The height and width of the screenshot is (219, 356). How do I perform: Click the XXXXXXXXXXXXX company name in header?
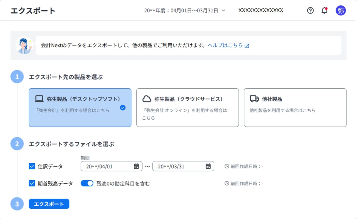[x=261, y=10]
